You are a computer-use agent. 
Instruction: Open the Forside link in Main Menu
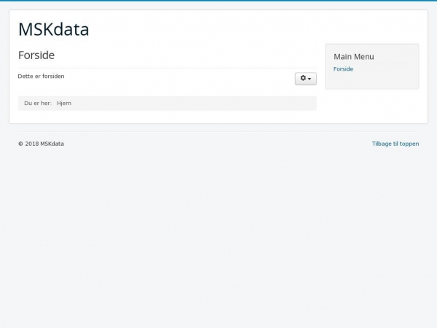[x=343, y=69]
